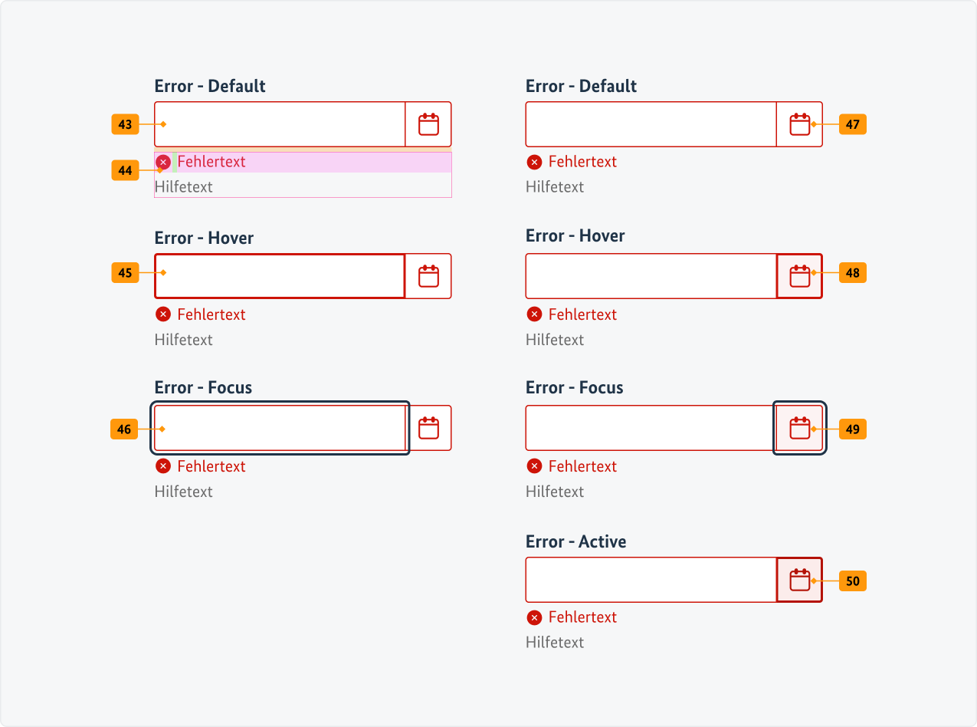Viewport: 977px width, 727px height.
Task: Open the calendar icon in left Error - Default field
Action: pos(428,123)
